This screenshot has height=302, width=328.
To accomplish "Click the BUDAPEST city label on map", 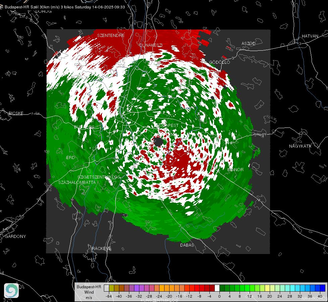I will tap(168, 125).
